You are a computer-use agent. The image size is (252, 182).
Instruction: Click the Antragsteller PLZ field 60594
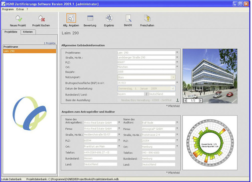click(101, 141)
